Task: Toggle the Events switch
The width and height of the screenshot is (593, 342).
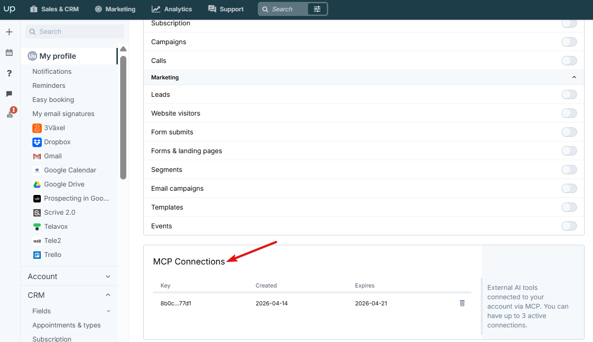Action: pyautogui.click(x=569, y=226)
